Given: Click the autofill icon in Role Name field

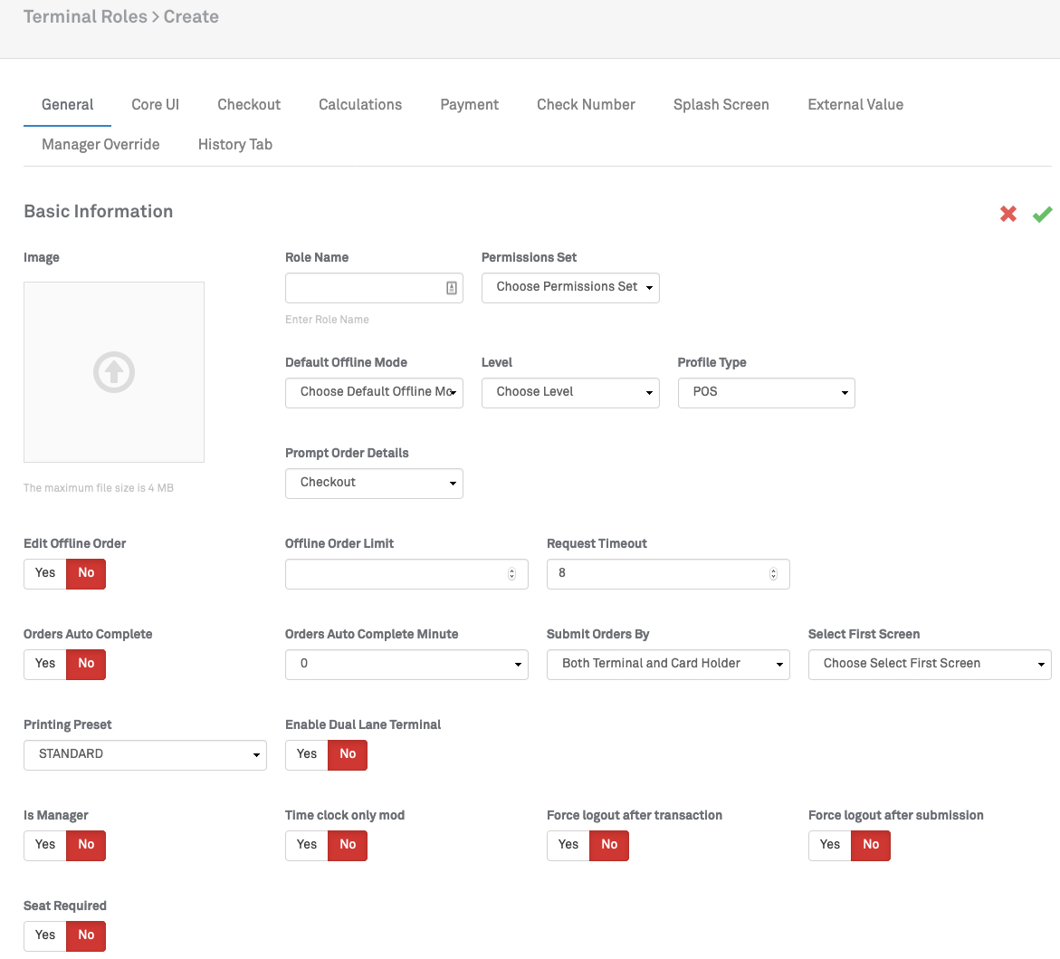Looking at the screenshot, I should (x=451, y=288).
